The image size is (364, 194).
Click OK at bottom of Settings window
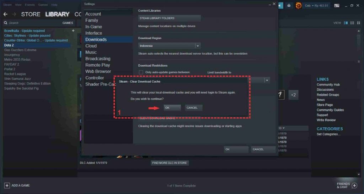click(x=236, y=149)
